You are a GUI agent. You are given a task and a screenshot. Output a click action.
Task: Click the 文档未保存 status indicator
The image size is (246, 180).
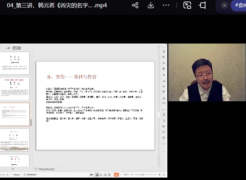pos(30,175)
